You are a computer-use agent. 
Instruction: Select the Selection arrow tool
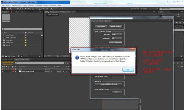click(x=4, y=9)
